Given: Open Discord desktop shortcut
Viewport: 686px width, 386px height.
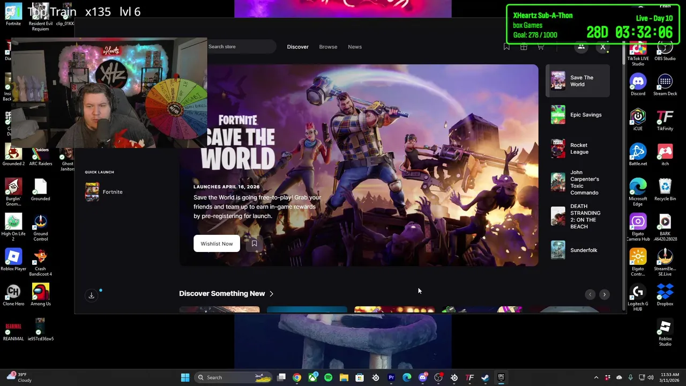Looking at the screenshot, I should pos(638,85).
